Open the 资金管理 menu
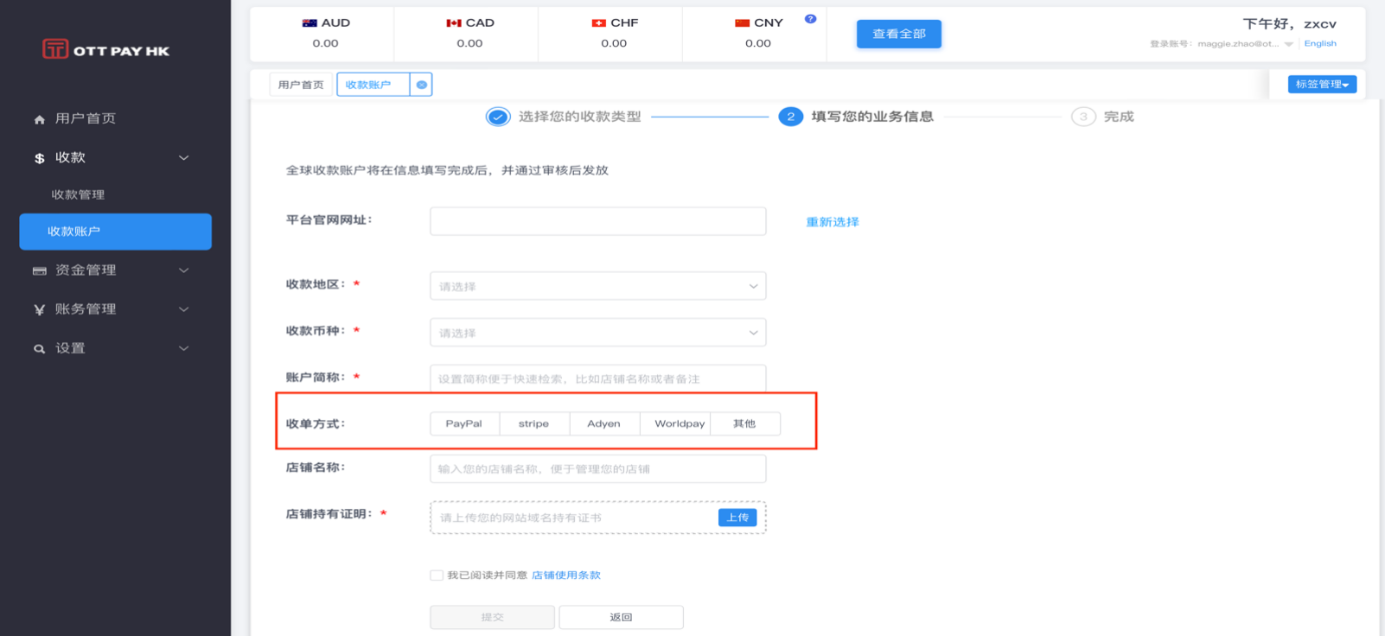Image resolution: width=1385 pixels, height=636 pixels. click(86, 270)
